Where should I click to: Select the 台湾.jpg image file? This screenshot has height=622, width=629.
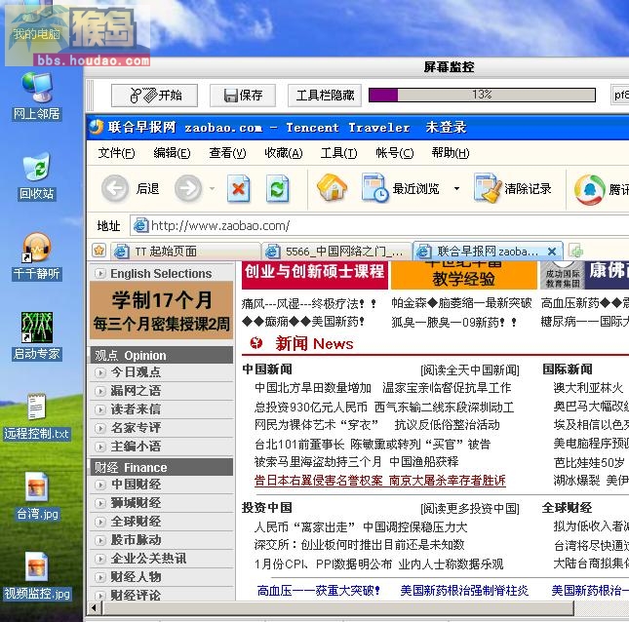(x=37, y=496)
